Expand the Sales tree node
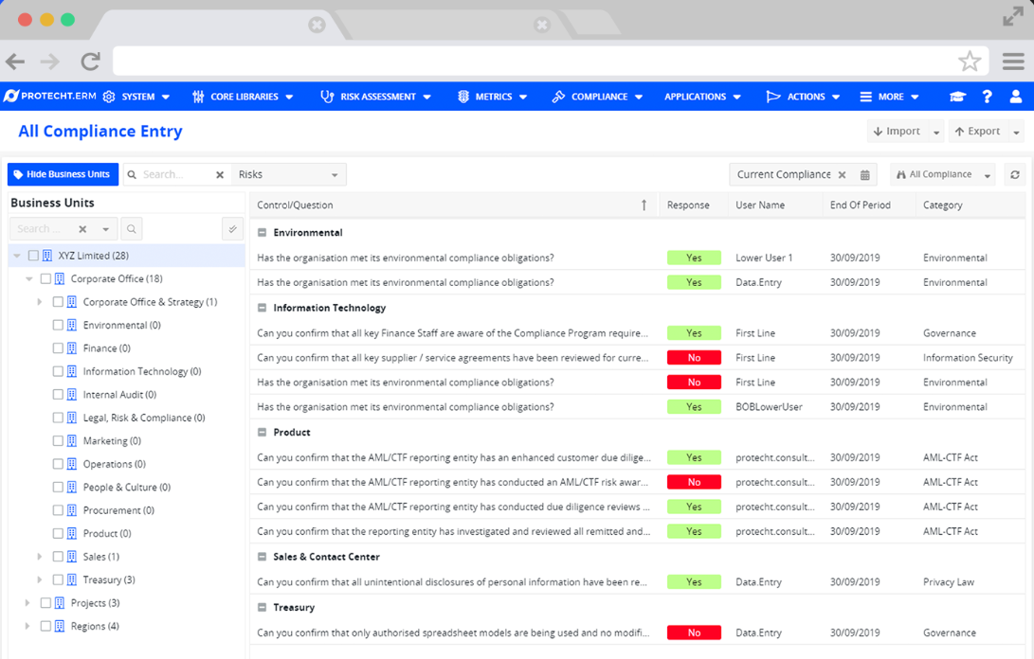 39,556
